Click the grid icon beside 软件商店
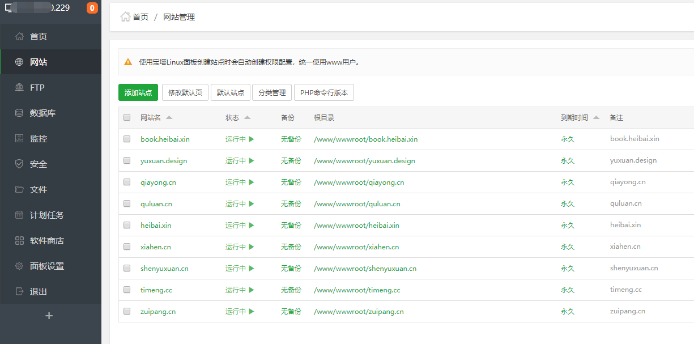Image resolution: width=694 pixels, height=344 pixels. (19, 241)
